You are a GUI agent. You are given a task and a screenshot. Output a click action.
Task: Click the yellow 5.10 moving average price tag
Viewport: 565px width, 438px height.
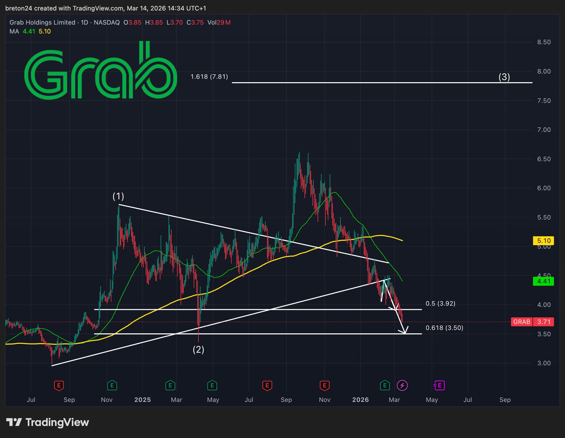coord(543,241)
